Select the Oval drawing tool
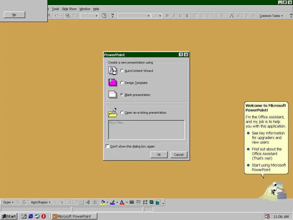Viewport: 293px width, 220px height. coord(75,202)
